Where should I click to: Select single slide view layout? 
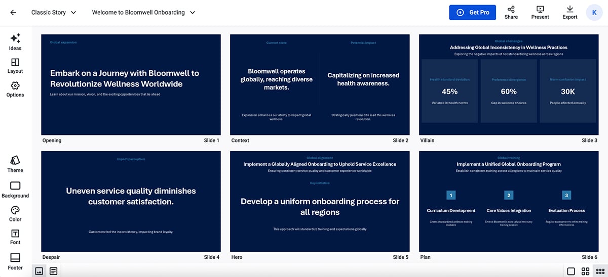coord(571,271)
